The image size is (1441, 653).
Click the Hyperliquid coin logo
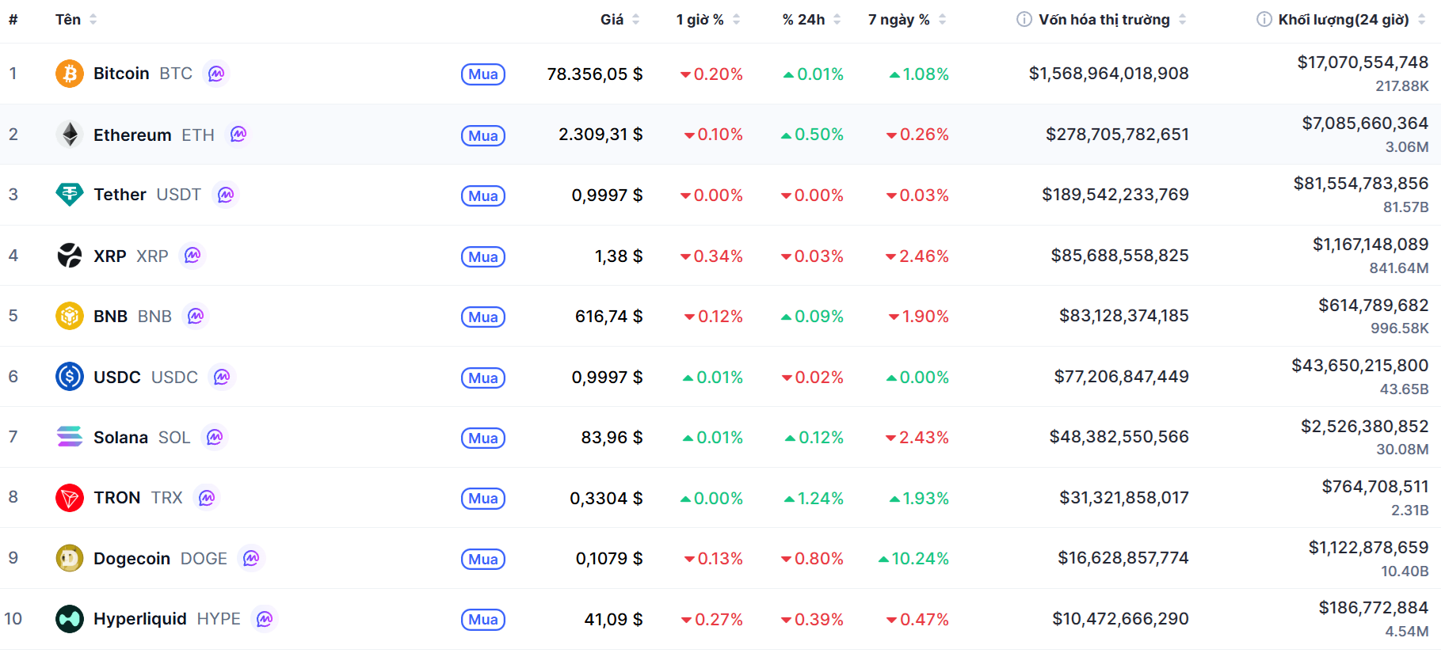click(70, 619)
